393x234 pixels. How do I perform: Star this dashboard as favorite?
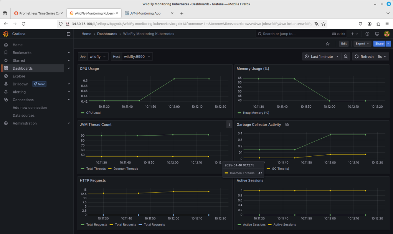tap(328, 44)
